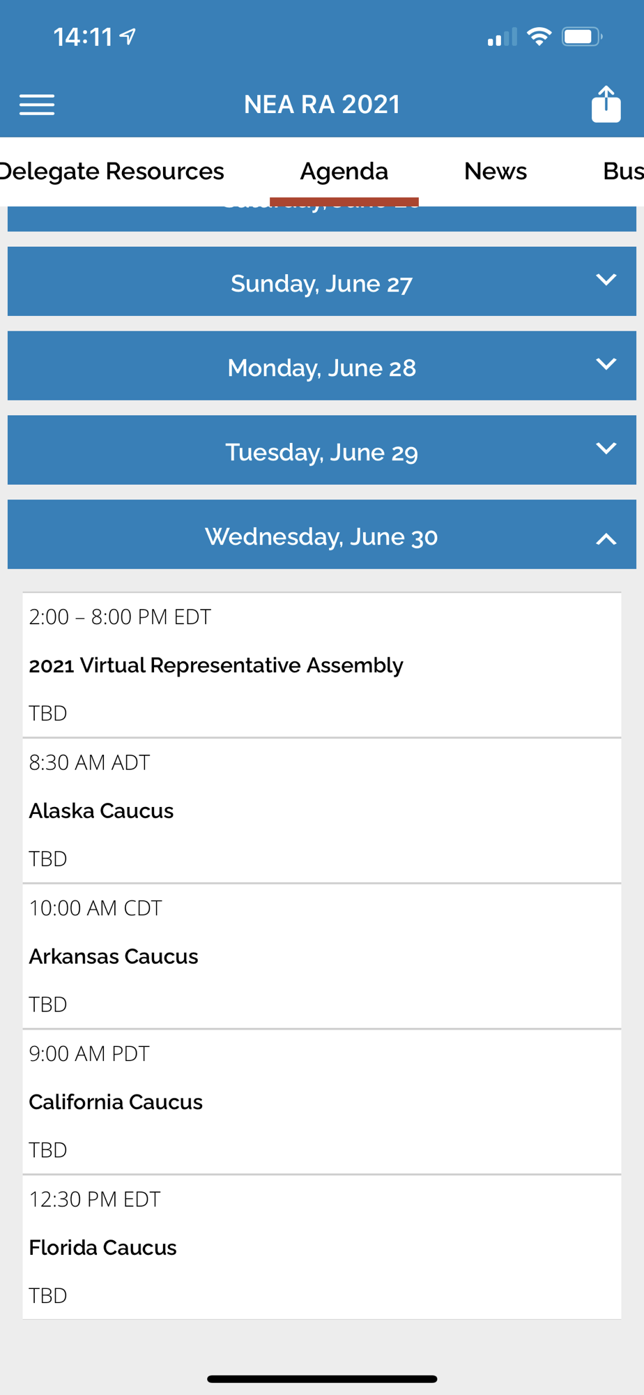Open the Arkansas Caucus event
Viewport: 644px width, 1395px height.
click(x=322, y=956)
